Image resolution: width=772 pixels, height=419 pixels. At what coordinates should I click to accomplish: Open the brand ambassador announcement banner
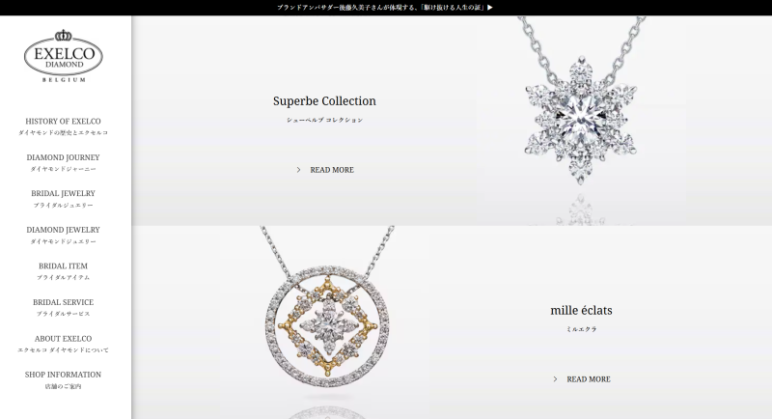(385, 8)
